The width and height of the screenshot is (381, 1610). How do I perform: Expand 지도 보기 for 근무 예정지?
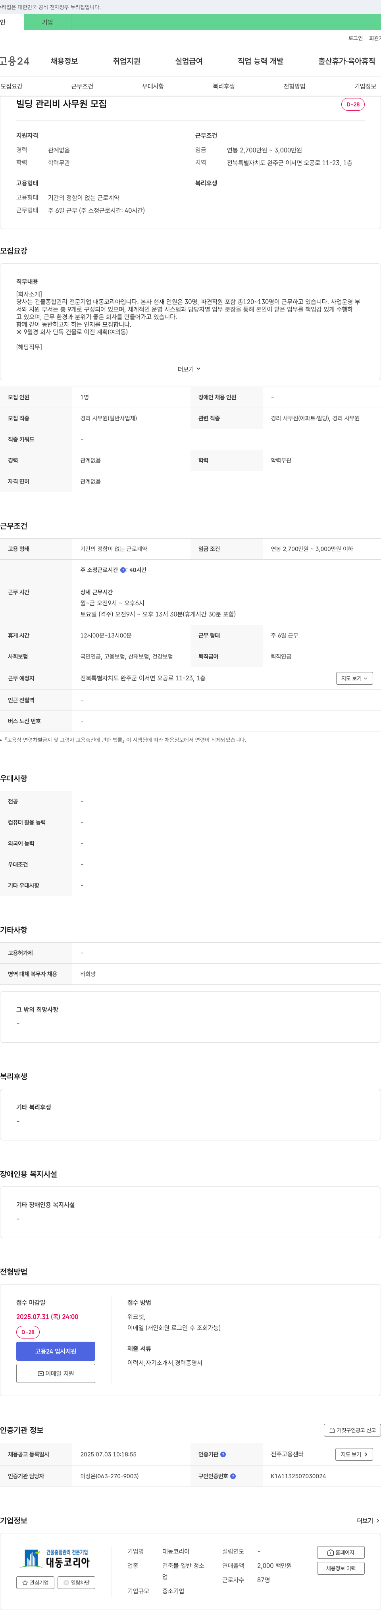354,678
